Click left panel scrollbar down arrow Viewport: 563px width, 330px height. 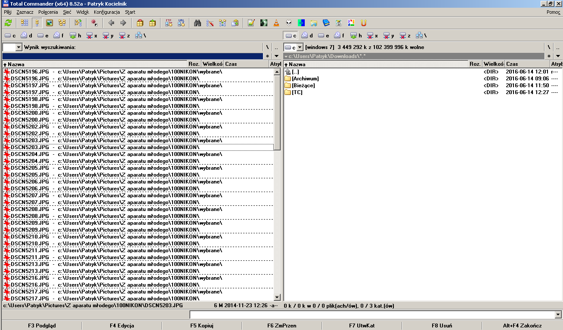tap(277, 297)
